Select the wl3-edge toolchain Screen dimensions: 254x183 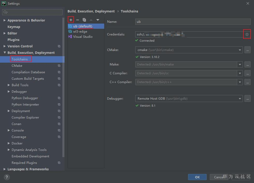pos(80,32)
